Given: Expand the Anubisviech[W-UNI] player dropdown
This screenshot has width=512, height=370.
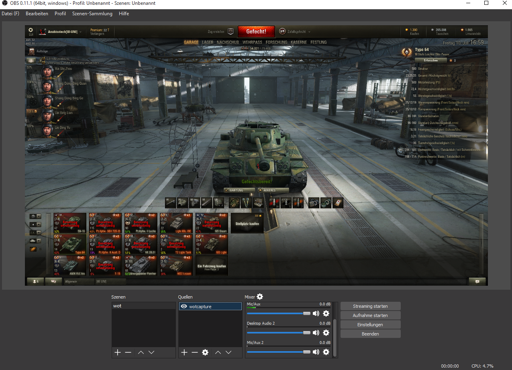Looking at the screenshot, I should tap(60, 31).
